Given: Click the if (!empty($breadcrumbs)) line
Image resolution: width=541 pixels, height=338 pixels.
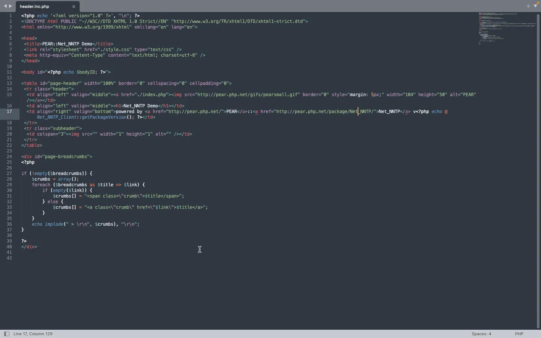Looking at the screenshot, I should [x=57, y=174].
